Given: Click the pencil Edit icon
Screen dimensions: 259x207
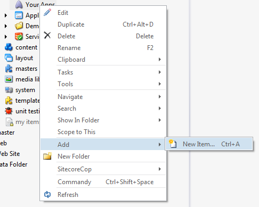Looking at the screenshot, I should pyautogui.click(x=47, y=12).
